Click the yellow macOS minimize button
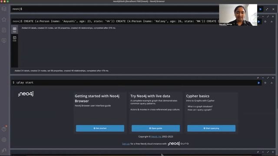 5,1
